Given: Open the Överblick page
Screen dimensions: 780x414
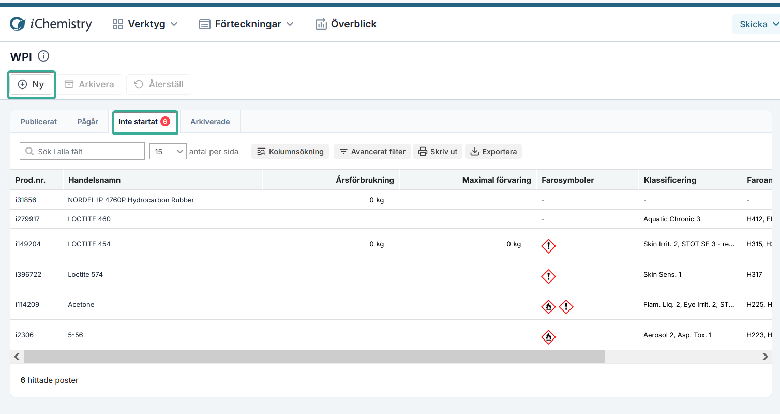Looking at the screenshot, I should click(346, 24).
